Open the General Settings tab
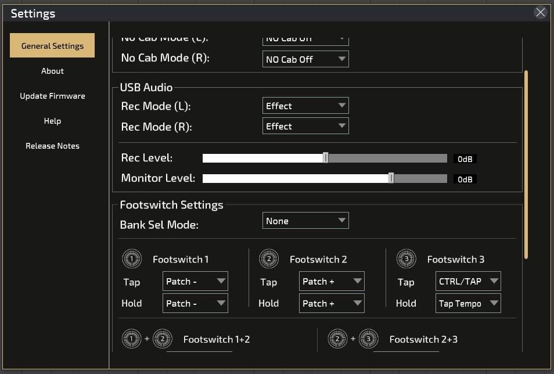The height and width of the screenshot is (374, 554). [52, 46]
